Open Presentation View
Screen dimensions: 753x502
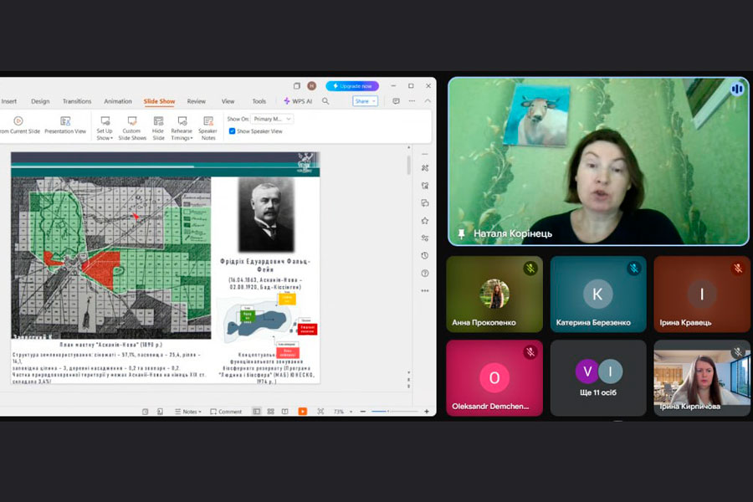coord(65,125)
